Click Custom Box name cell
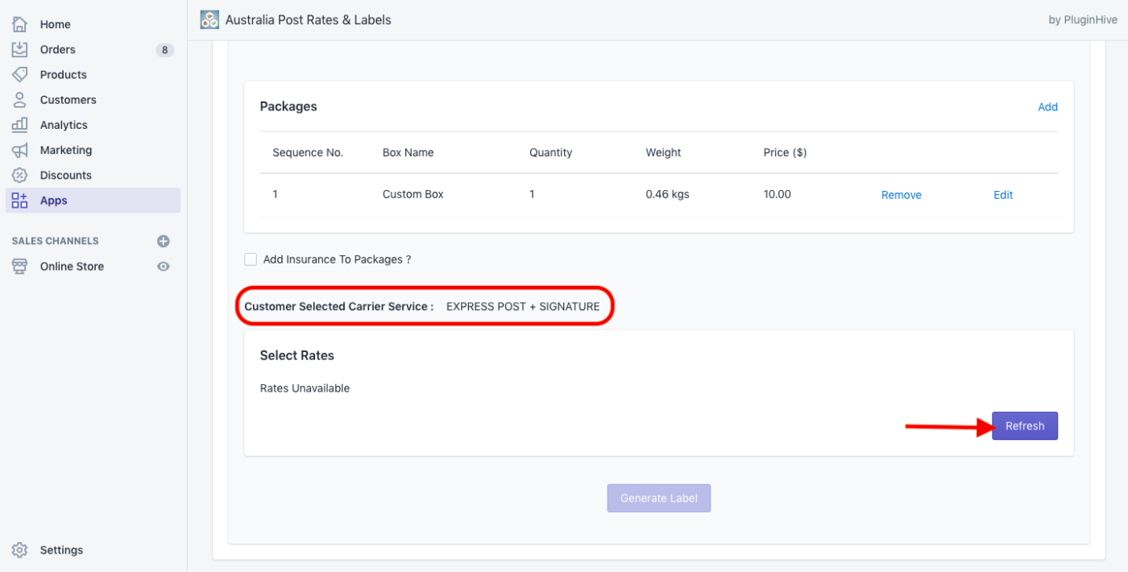This screenshot has width=1128, height=572. click(413, 194)
